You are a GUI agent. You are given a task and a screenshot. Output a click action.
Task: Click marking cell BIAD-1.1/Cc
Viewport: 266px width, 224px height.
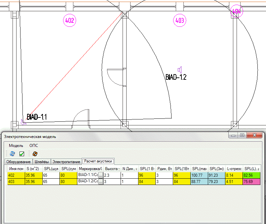88,175
